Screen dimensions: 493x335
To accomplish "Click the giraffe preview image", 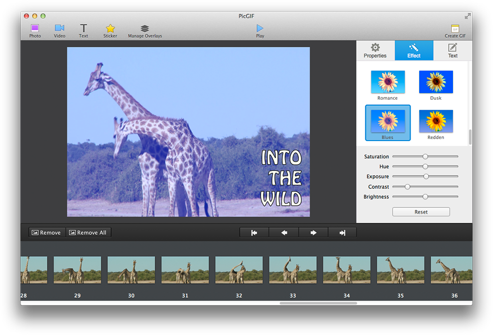I will 188,132.
